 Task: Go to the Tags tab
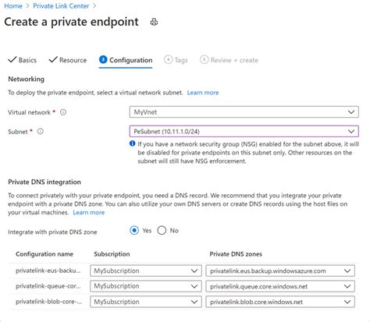coord(176,60)
